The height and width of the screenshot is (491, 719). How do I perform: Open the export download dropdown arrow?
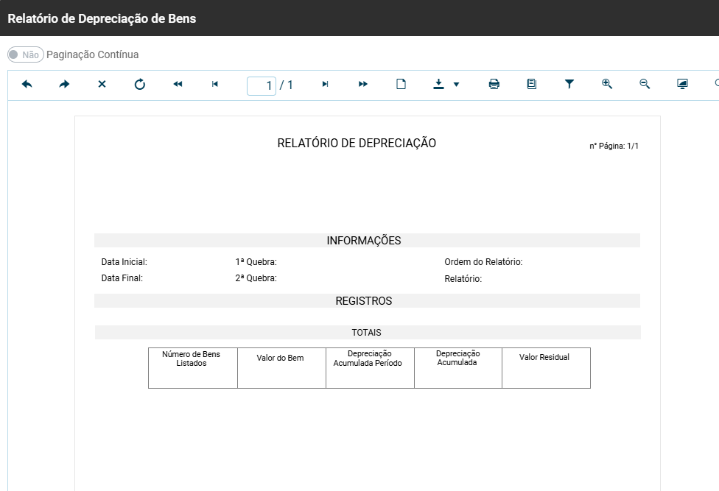456,85
